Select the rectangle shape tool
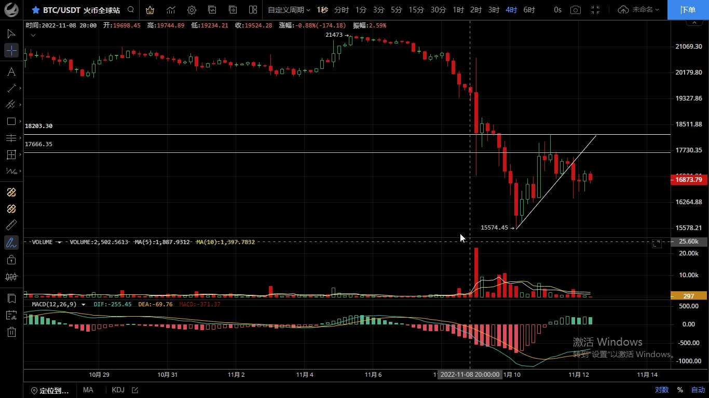Screen dimensions: 709x398 click(x=11, y=121)
